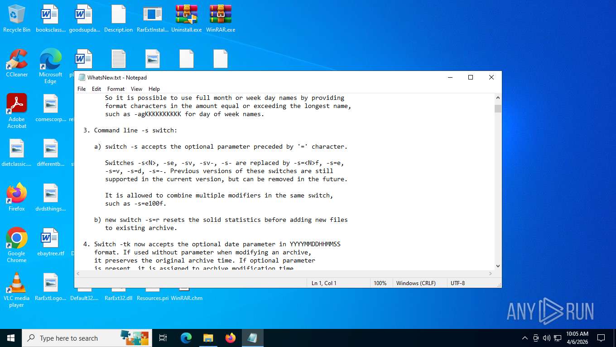The width and height of the screenshot is (616, 347).
Task: Open RarExtInstal desktop icon
Action: pos(153,19)
